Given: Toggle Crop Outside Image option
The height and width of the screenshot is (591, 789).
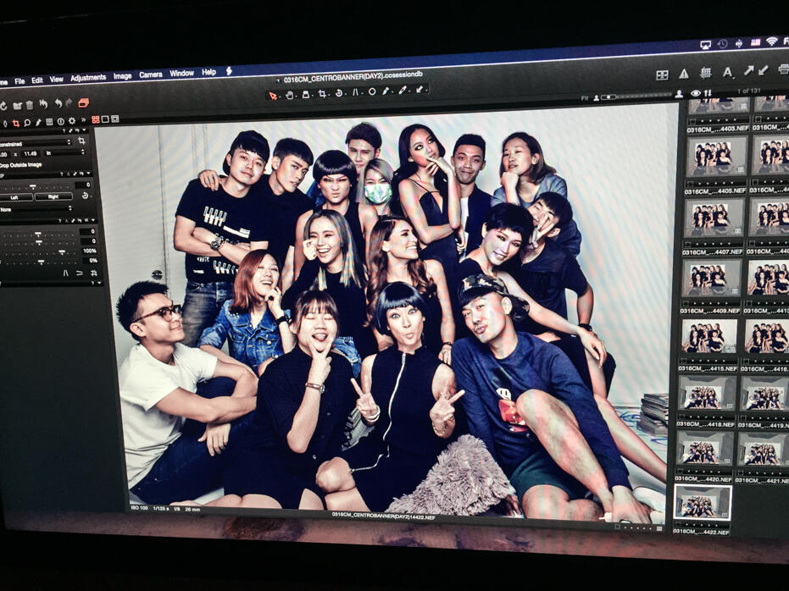Looking at the screenshot, I should [20, 165].
